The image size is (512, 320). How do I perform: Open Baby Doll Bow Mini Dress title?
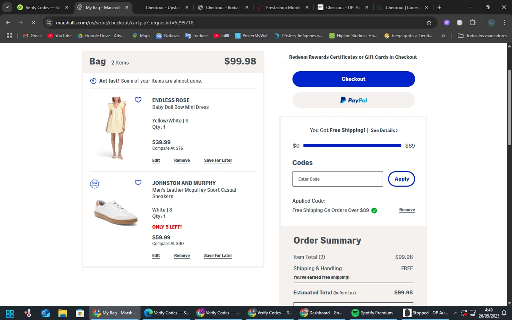coord(180,107)
